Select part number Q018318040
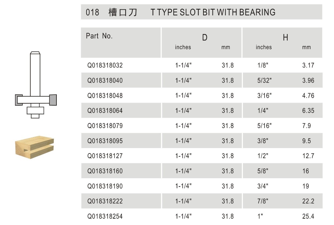The width and height of the screenshot is (334, 225). coord(105,81)
